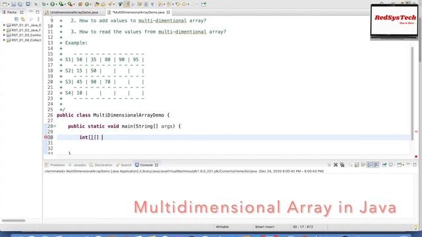This screenshot has height=237, width=422.
Task: Open the Problems tab
Action: (x=55, y=165)
